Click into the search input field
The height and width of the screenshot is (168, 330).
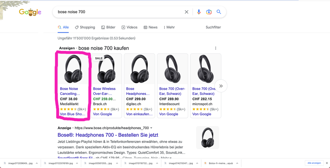click(x=117, y=12)
